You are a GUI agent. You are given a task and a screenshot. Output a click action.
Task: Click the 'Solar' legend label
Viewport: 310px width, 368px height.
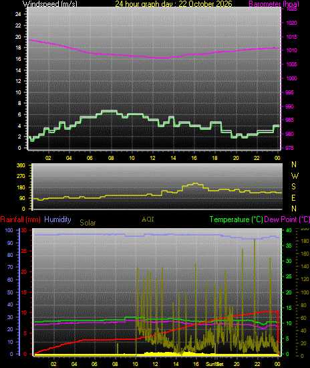88,223
